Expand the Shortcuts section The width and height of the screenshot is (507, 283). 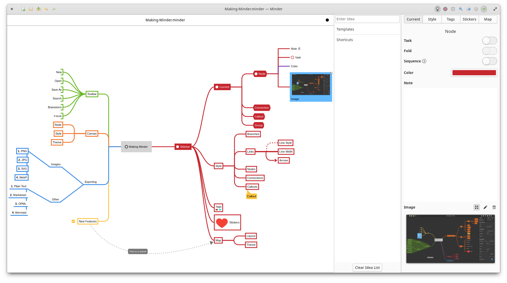345,40
